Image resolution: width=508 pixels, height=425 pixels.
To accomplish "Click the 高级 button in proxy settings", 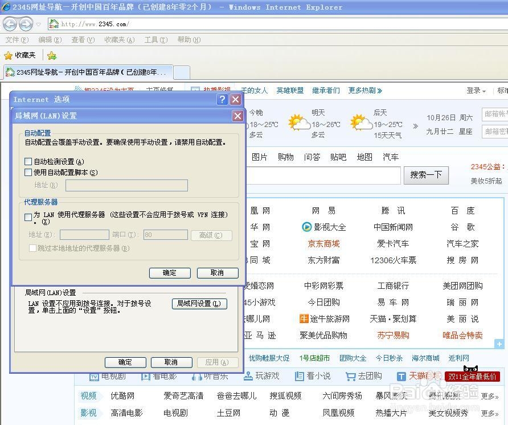I will point(211,235).
